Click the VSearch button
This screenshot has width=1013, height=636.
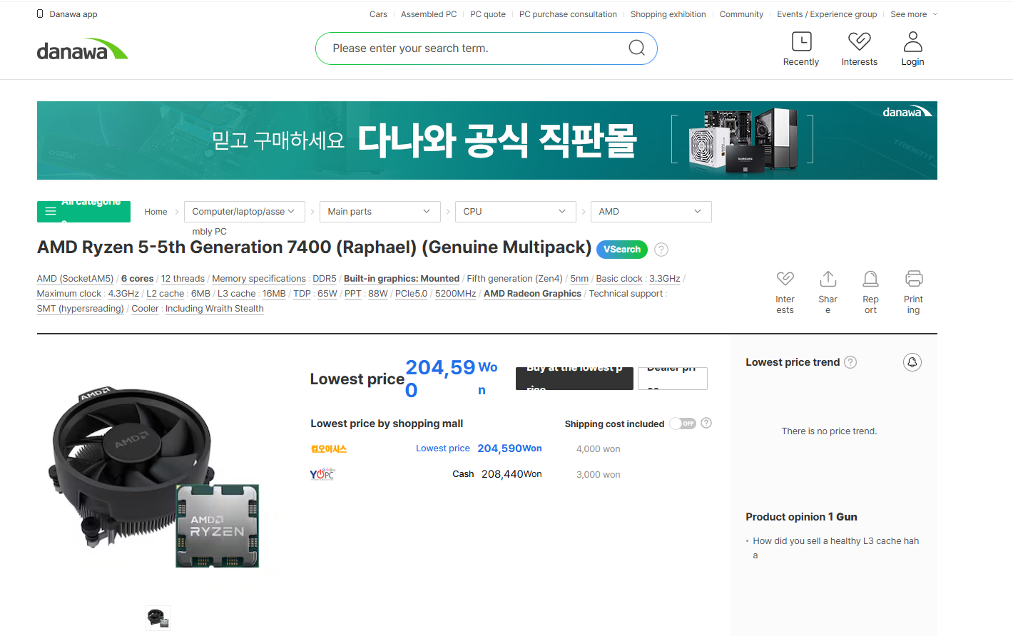[x=621, y=250]
